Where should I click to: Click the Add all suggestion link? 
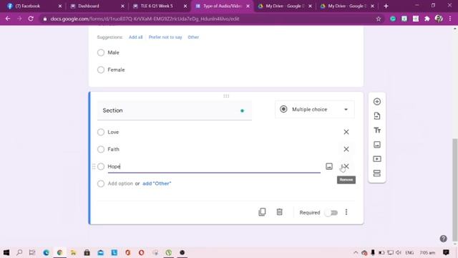tap(135, 37)
